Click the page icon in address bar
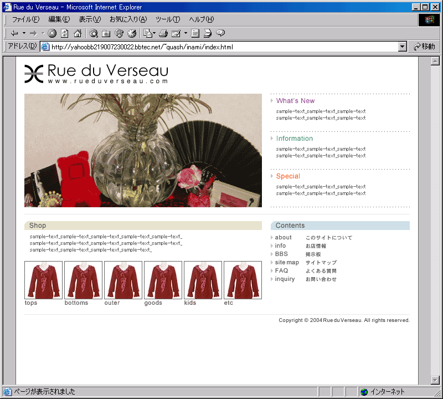 pyautogui.click(x=45, y=47)
